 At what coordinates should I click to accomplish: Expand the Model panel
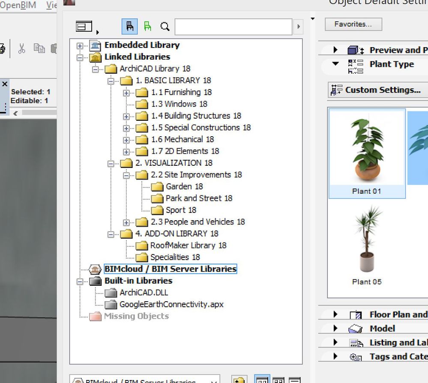pyautogui.click(x=335, y=328)
